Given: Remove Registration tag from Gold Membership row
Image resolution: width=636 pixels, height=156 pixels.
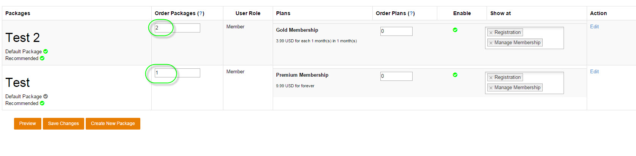Looking at the screenshot, I should [491, 33].
